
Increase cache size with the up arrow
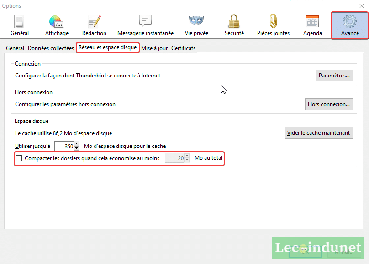point(77,144)
